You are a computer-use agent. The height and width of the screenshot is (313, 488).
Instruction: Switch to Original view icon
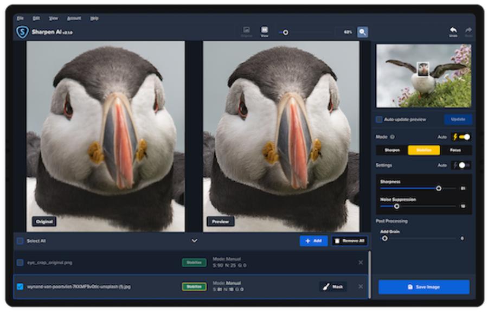pos(246,31)
